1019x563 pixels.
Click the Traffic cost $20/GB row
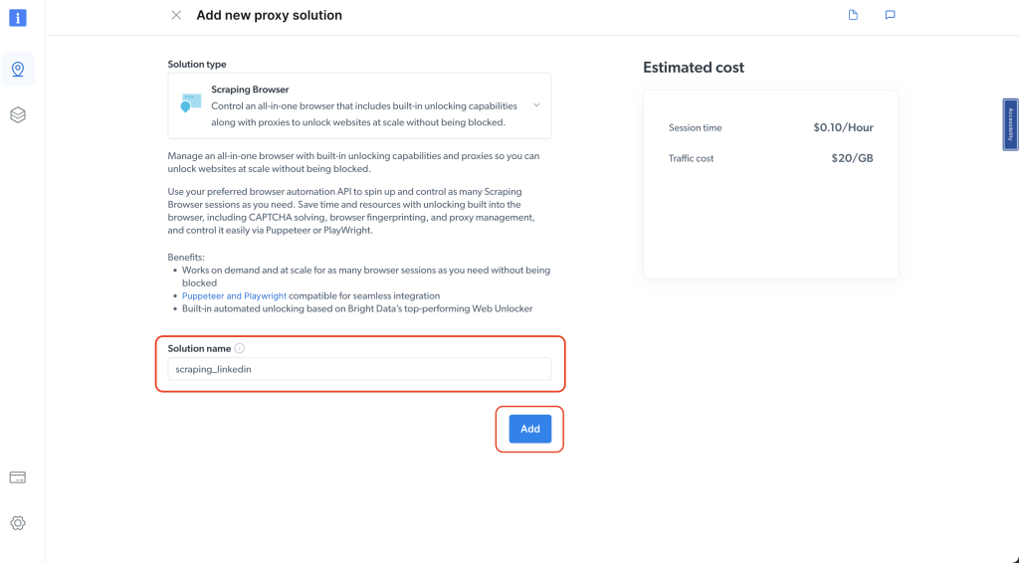(x=770, y=158)
